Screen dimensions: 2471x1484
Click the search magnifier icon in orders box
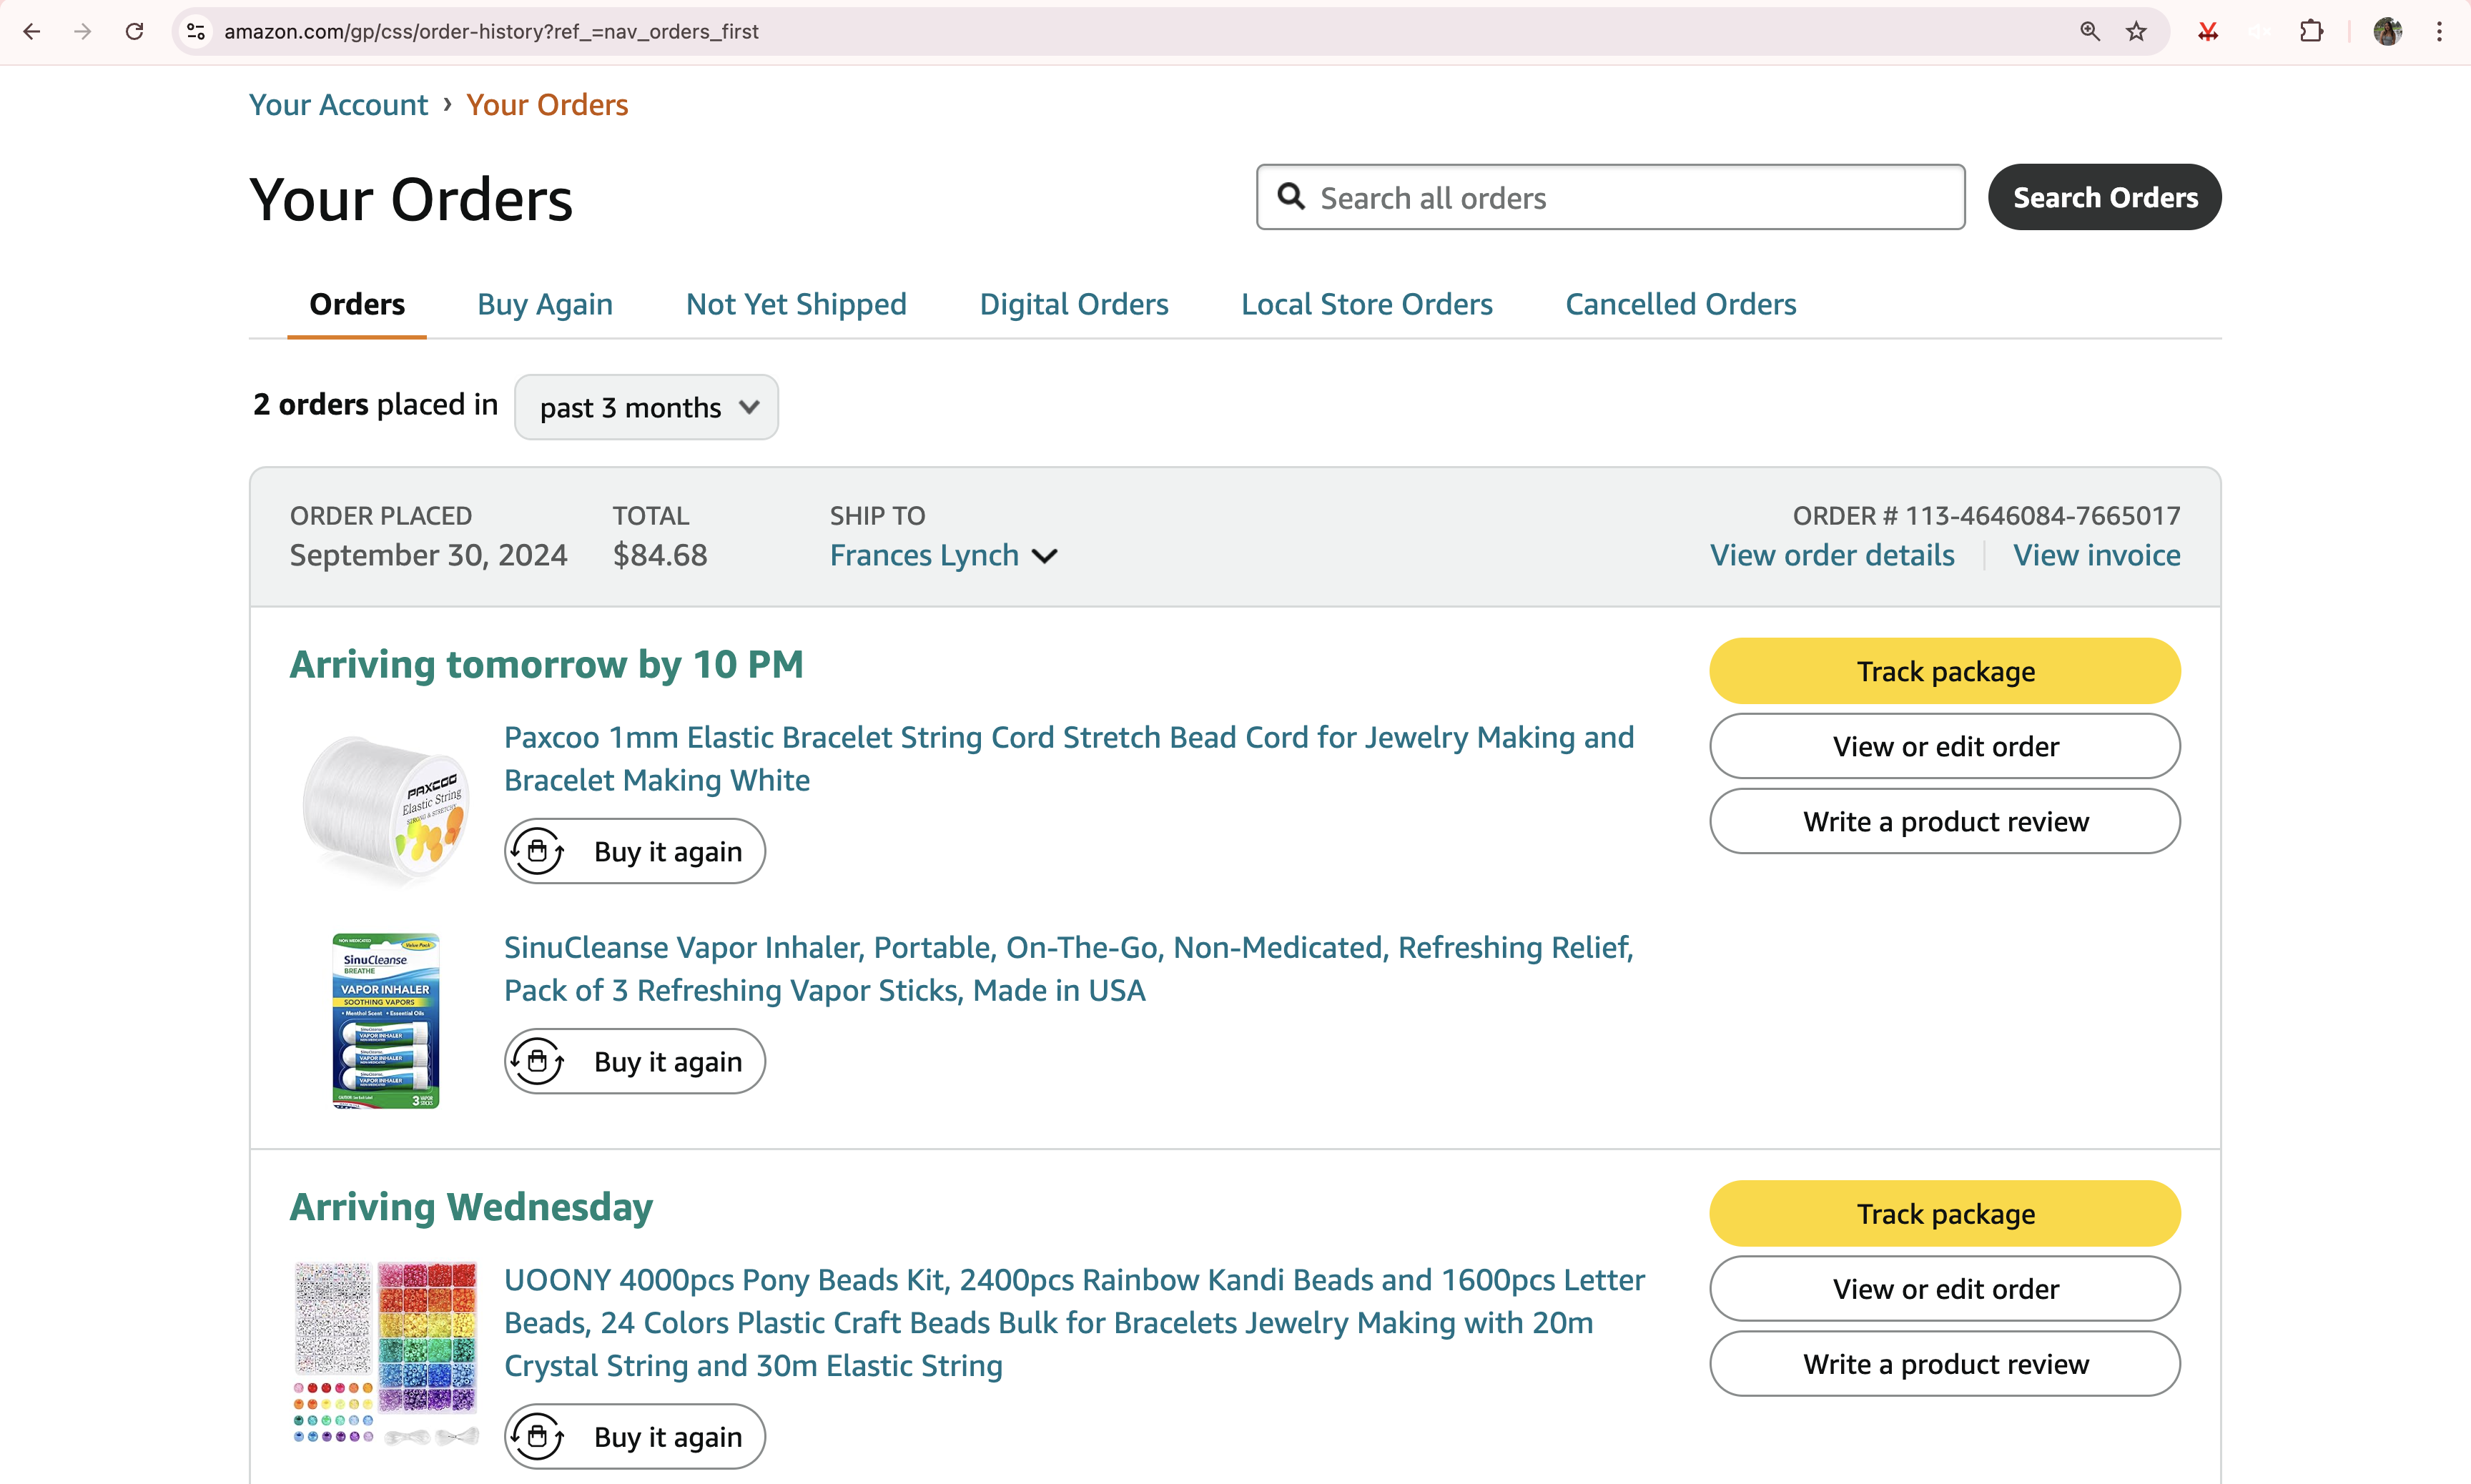click(1291, 197)
